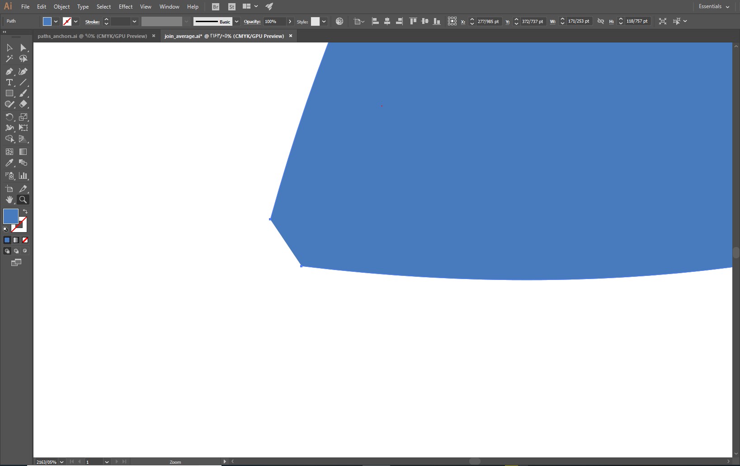Set fill mode to Gradient
The image size is (740, 466).
tap(16, 240)
